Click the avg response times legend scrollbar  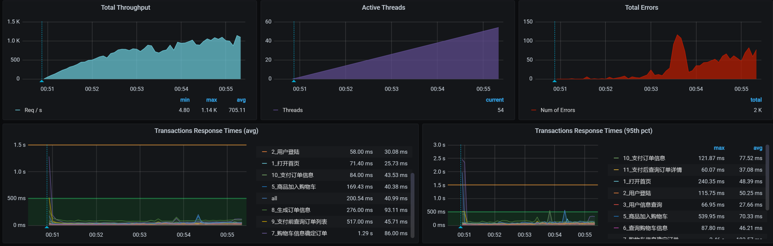412,205
